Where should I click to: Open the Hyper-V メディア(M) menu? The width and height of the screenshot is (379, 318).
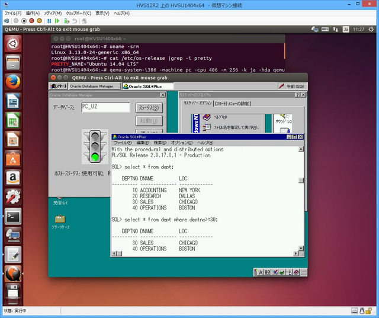[53, 13]
